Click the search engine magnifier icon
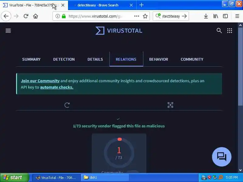The width and height of the screenshot is (243, 182). (x=158, y=16)
